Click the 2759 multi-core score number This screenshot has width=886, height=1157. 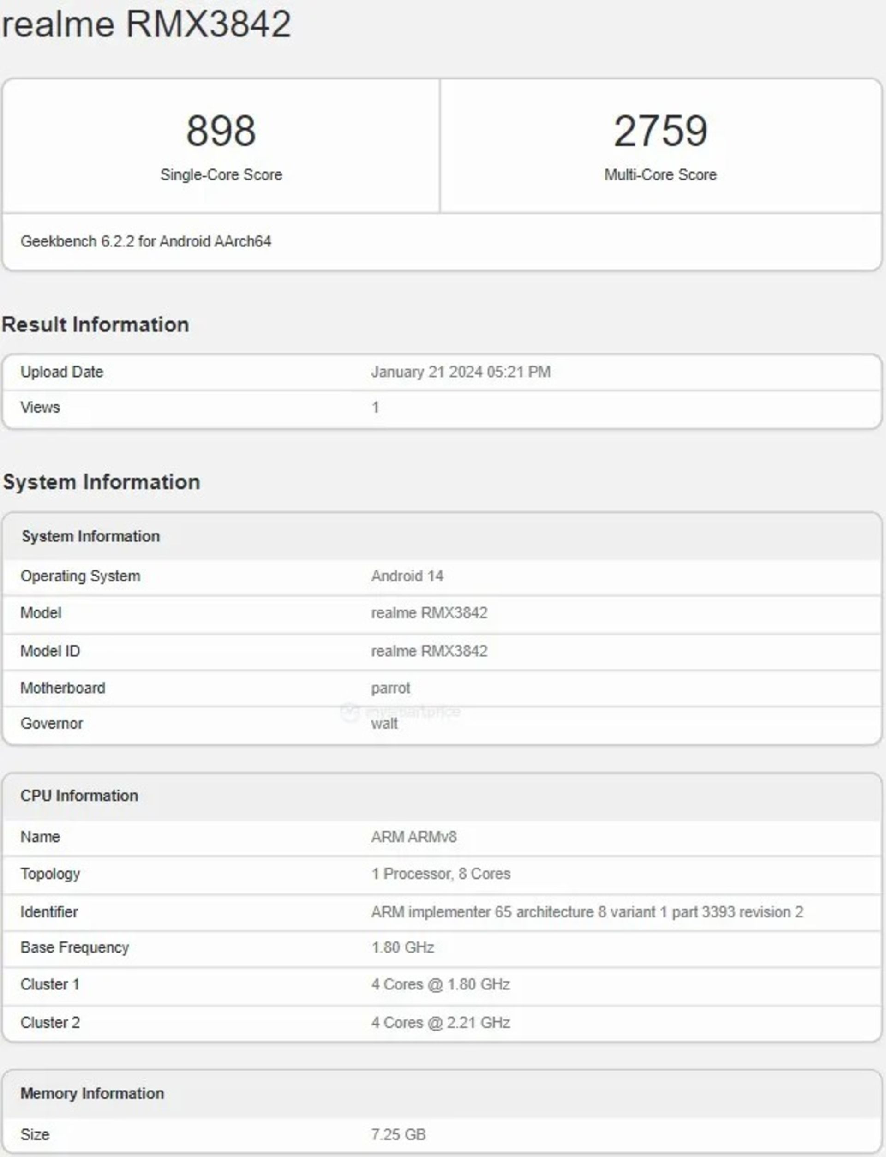point(660,131)
